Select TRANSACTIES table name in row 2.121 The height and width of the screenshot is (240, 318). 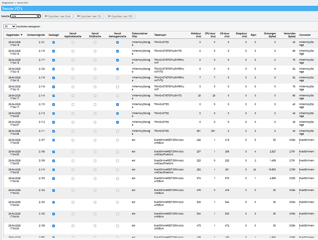[x=162, y=42]
